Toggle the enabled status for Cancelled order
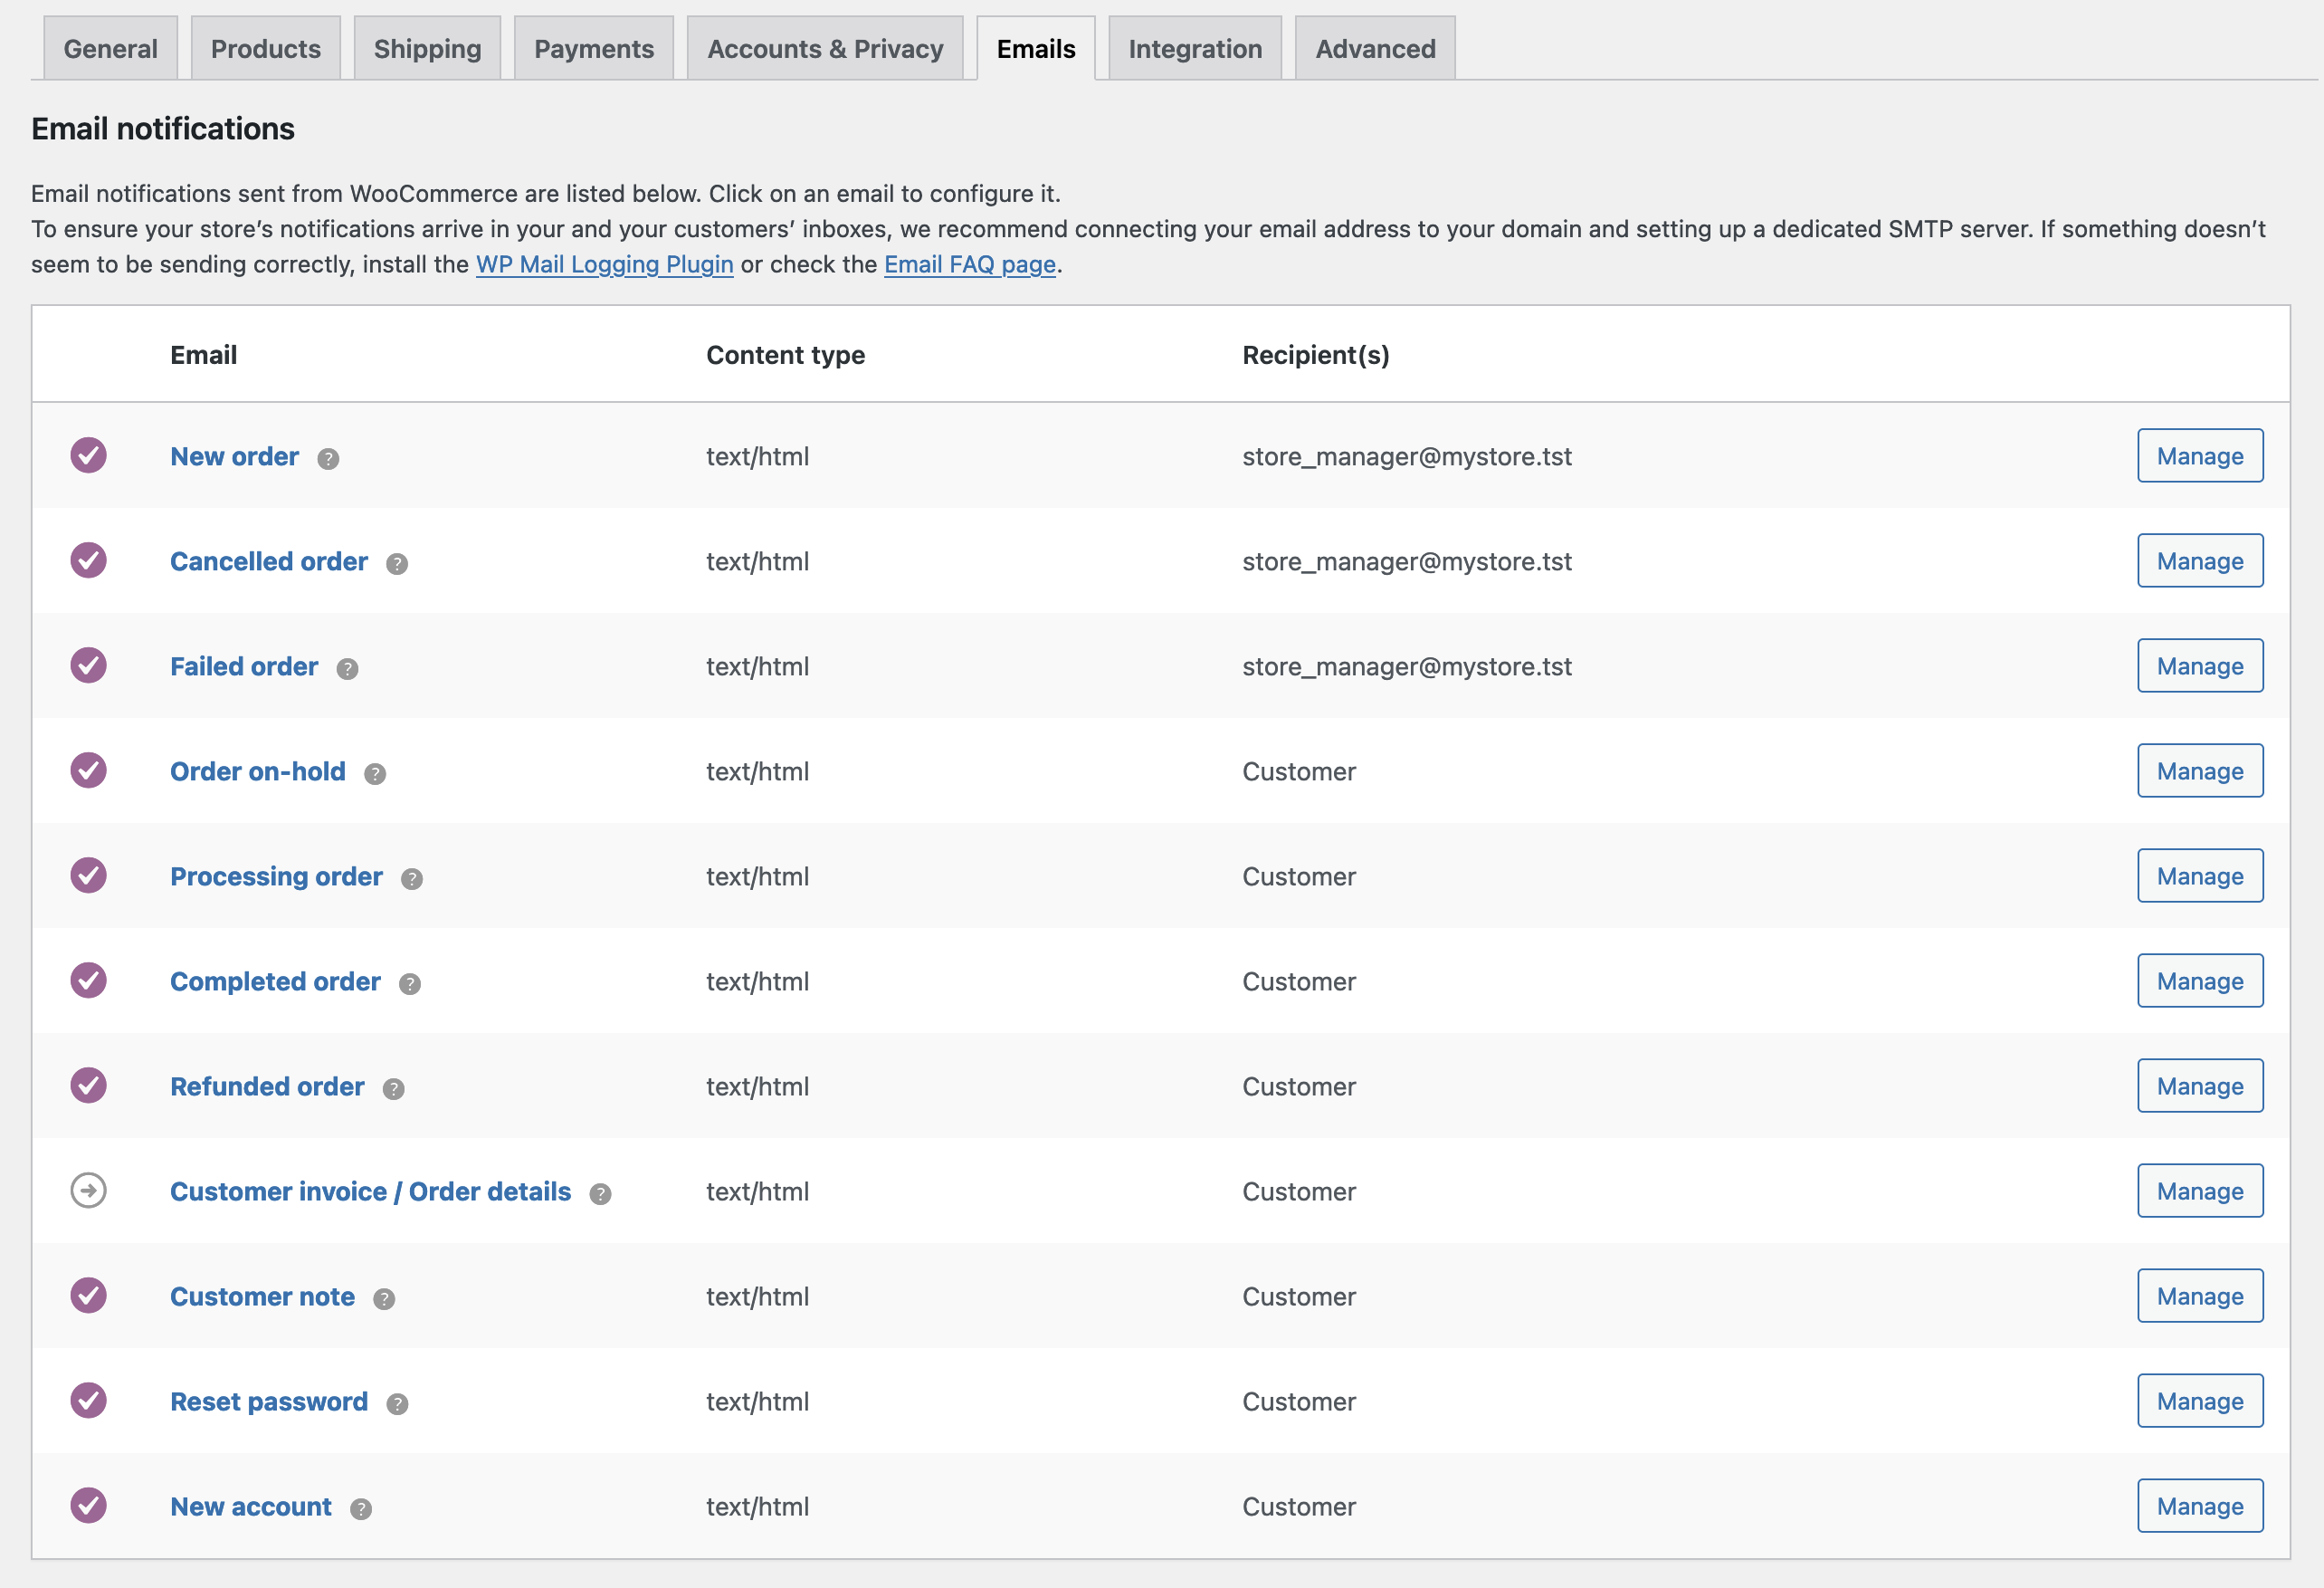This screenshot has height=1588, width=2324. point(88,560)
